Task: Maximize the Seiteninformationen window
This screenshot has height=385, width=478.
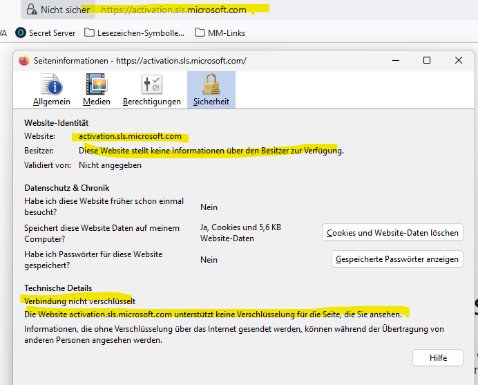Action: (427, 60)
